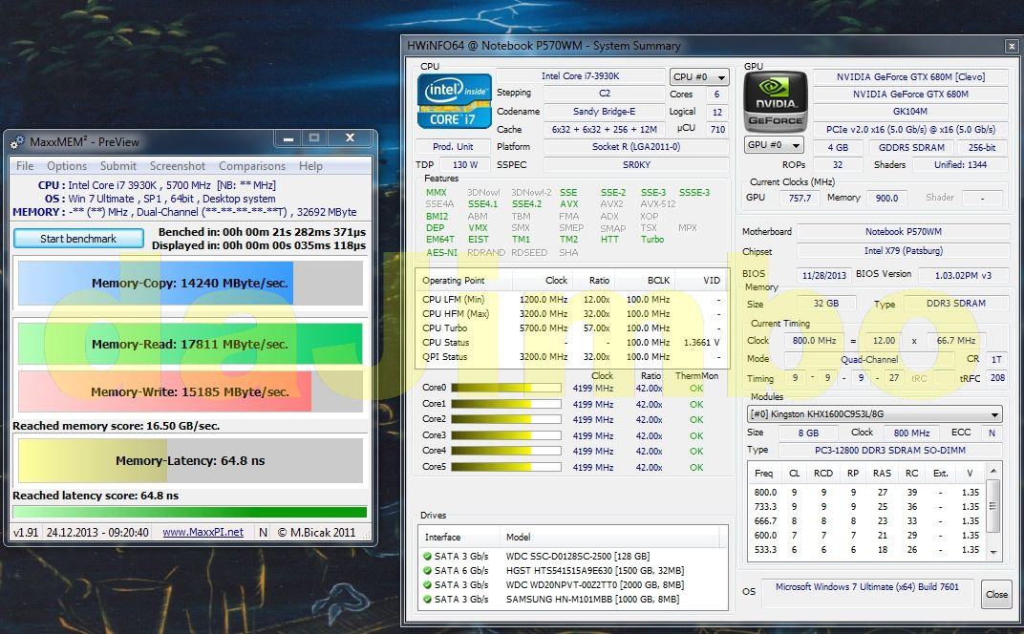Click the NVIDIA GeForce logo
This screenshot has height=634, width=1024.
coord(776,101)
